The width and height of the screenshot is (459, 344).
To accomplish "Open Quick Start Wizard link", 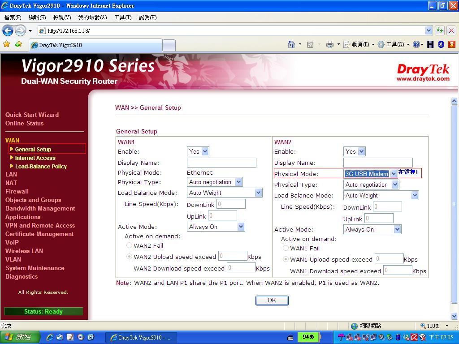I will (x=32, y=115).
